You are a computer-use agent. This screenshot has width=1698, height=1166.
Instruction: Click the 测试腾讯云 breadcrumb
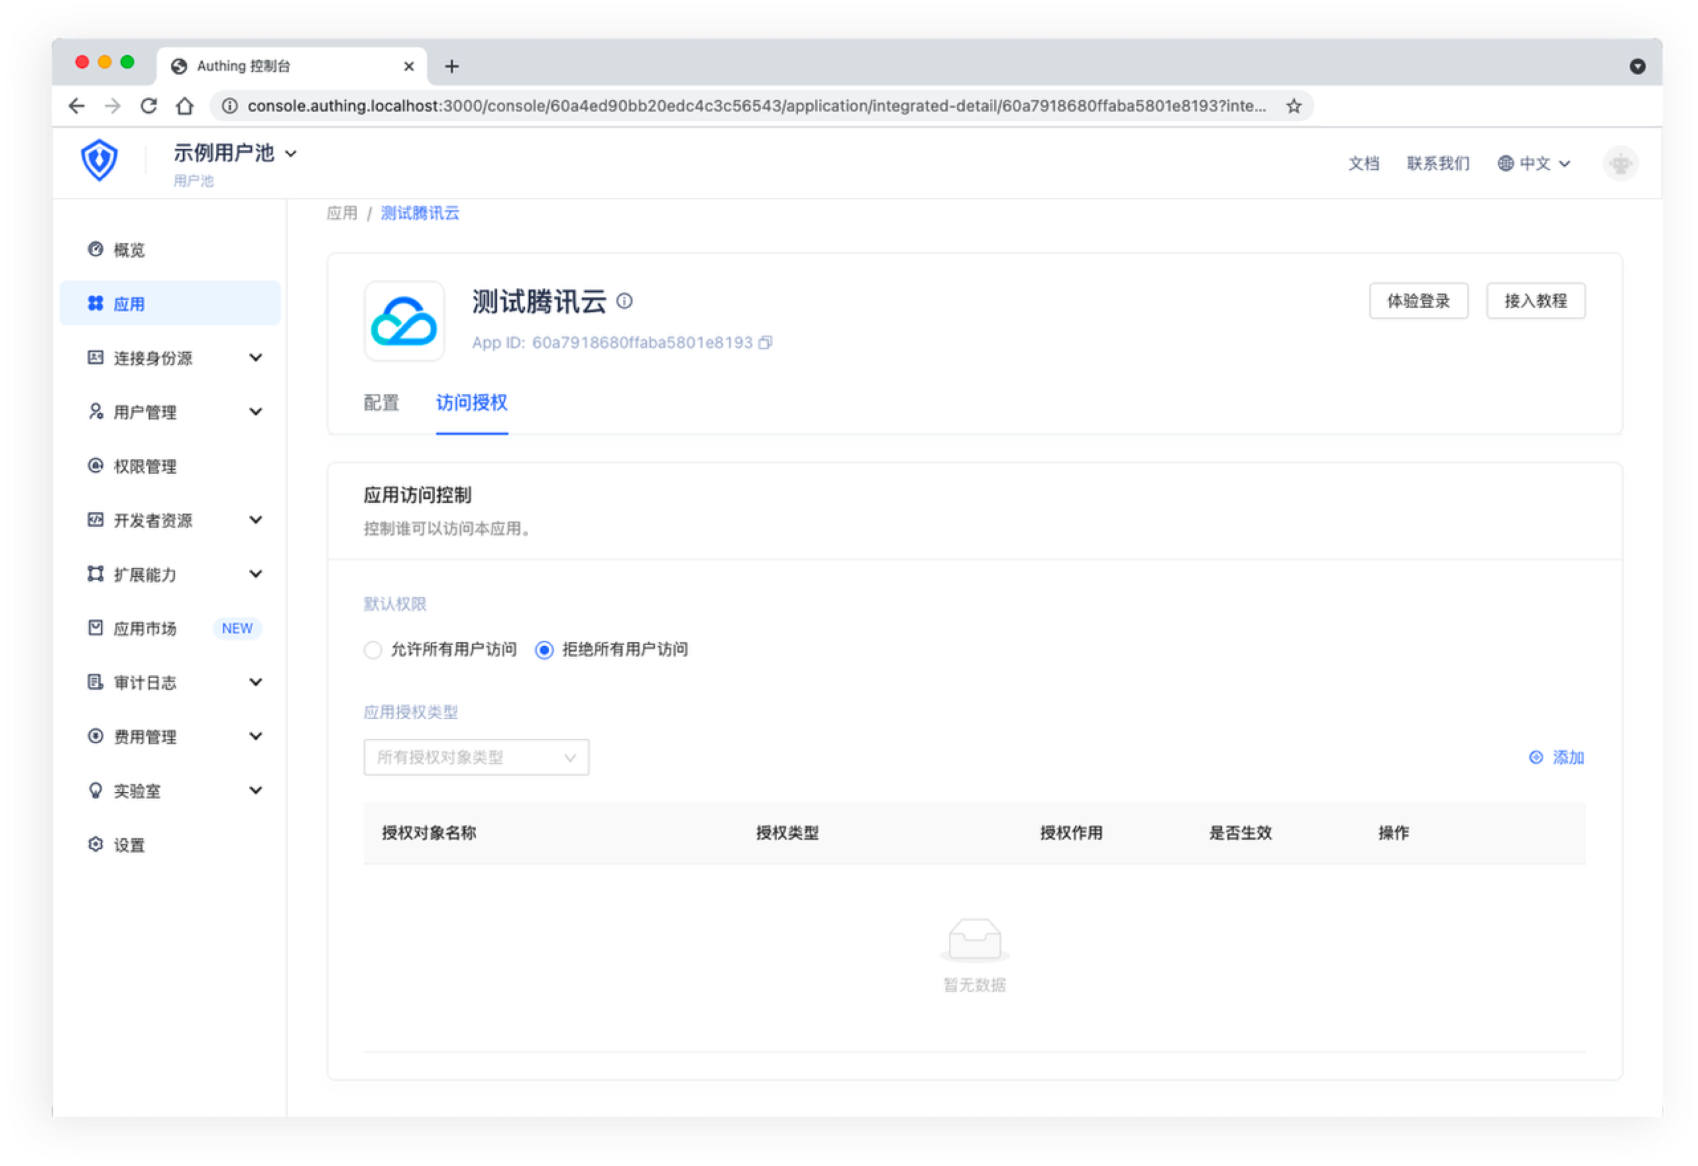(420, 213)
